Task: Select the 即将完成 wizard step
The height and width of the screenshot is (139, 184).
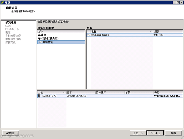Action: click(11, 42)
